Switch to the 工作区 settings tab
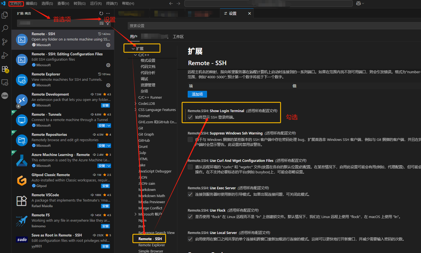 tap(178, 37)
